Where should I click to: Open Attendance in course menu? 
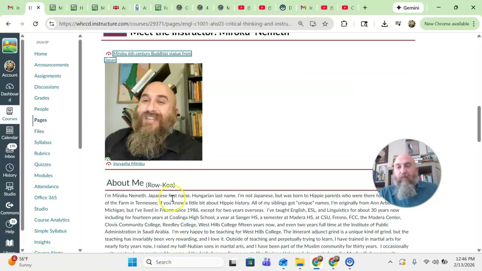pos(46,186)
